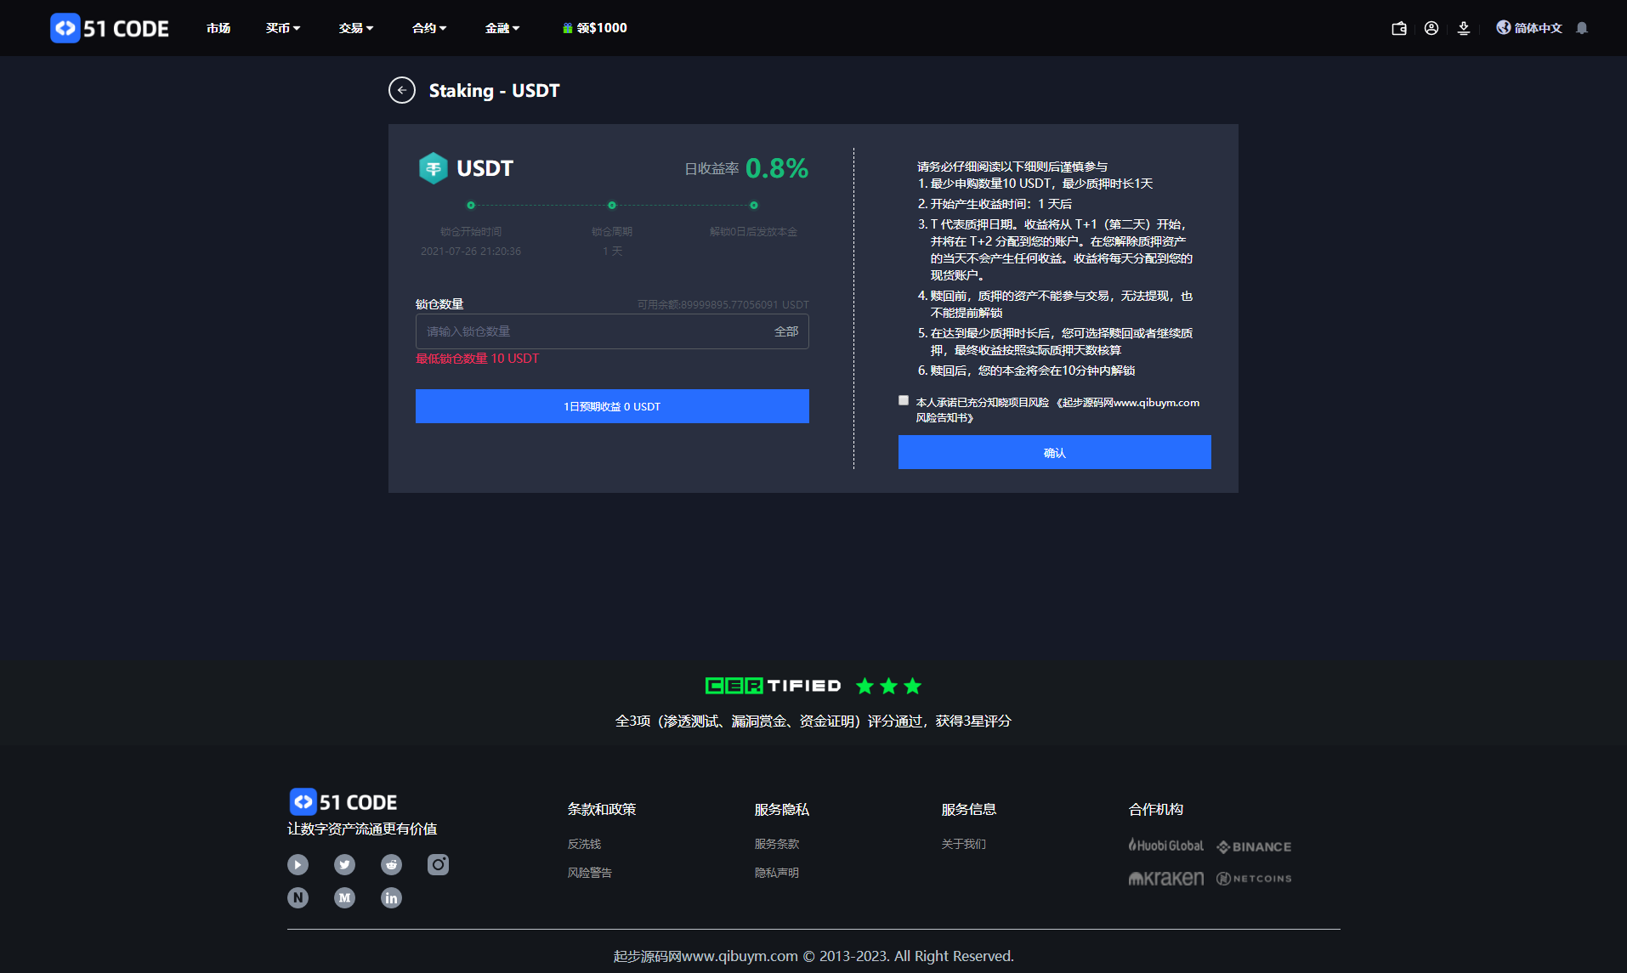Image resolution: width=1627 pixels, height=973 pixels.
Task: Click the 2021-07-26 21:20:36 start time
Action: [x=471, y=251]
